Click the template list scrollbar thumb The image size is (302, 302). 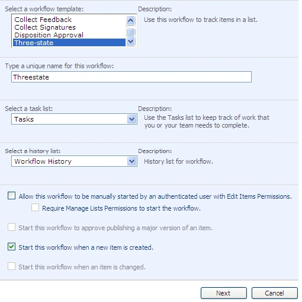pos(130,31)
